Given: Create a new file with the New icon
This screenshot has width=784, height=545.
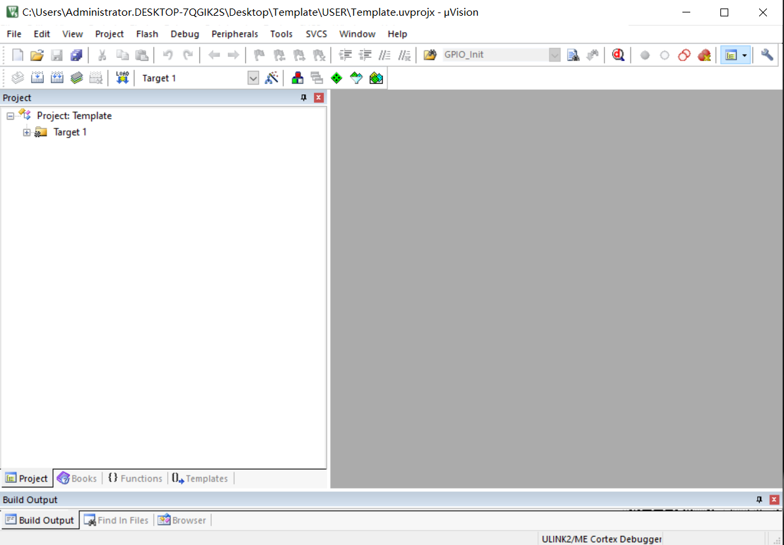Looking at the screenshot, I should pos(18,55).
